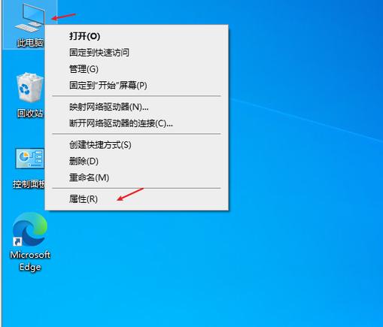The width and height of the screenshot is (383, 327).
Task: Choose 创建快捷方式(S) from the menu
Action: pos(137,145)
